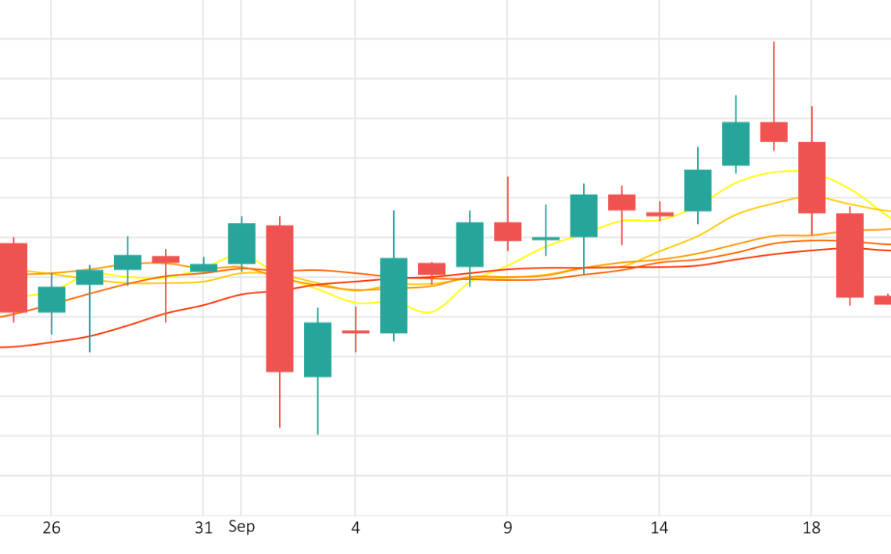Click the small green candle above the 31 label
The image size is (891, 554).
(204, 268)
